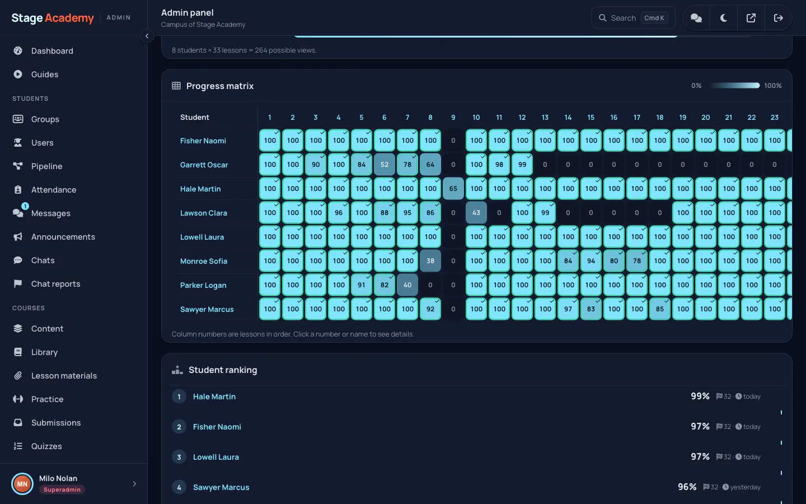The image size is (806, 504).
Task: Collapse the sidebar with chevron button
Action: pos(147,36)
